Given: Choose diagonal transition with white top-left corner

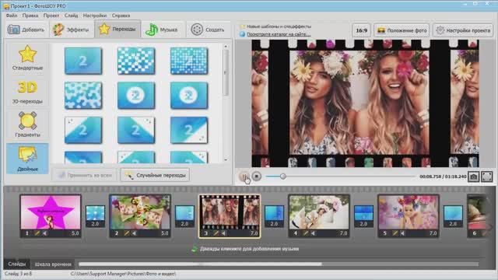Looking at the screenshot, I should pos(83,130).
